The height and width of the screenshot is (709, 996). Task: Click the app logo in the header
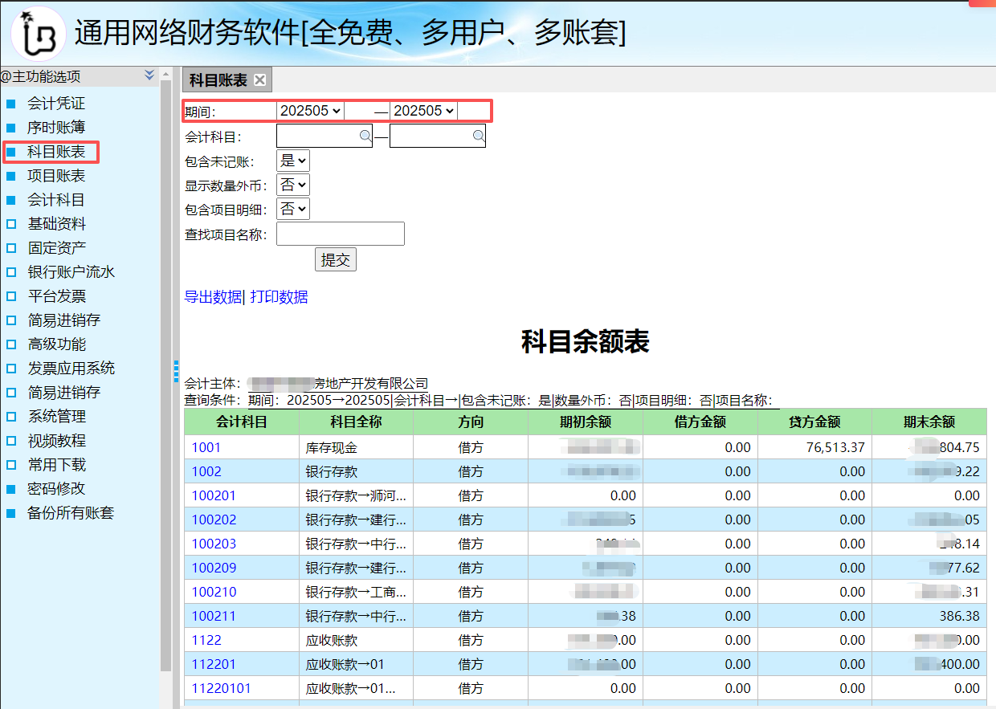tap(38, 33)
